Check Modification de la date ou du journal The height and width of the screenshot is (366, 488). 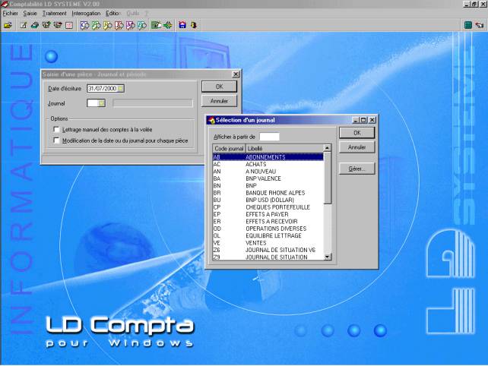click(x=56, y=140)
